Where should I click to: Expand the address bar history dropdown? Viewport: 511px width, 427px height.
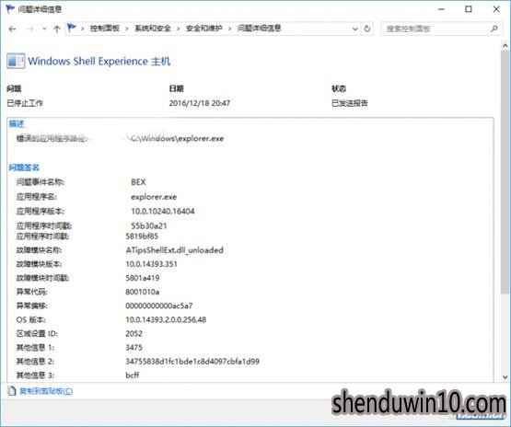point(355,29)
